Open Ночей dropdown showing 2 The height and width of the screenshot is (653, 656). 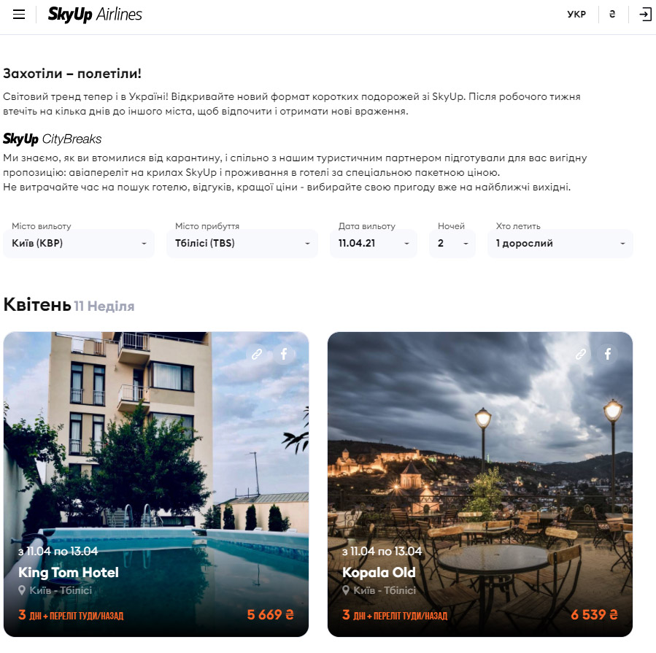[x=452, y=243]
